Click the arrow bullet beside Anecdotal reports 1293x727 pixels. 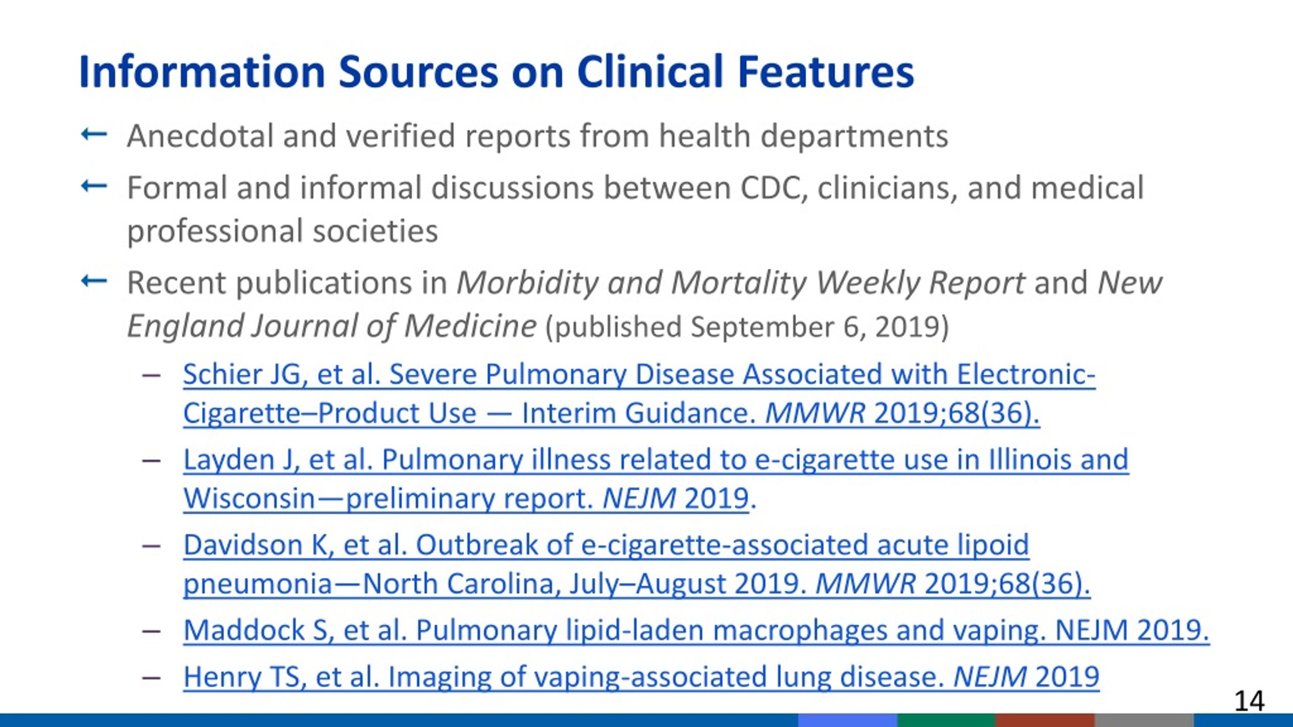click(94, 134)
